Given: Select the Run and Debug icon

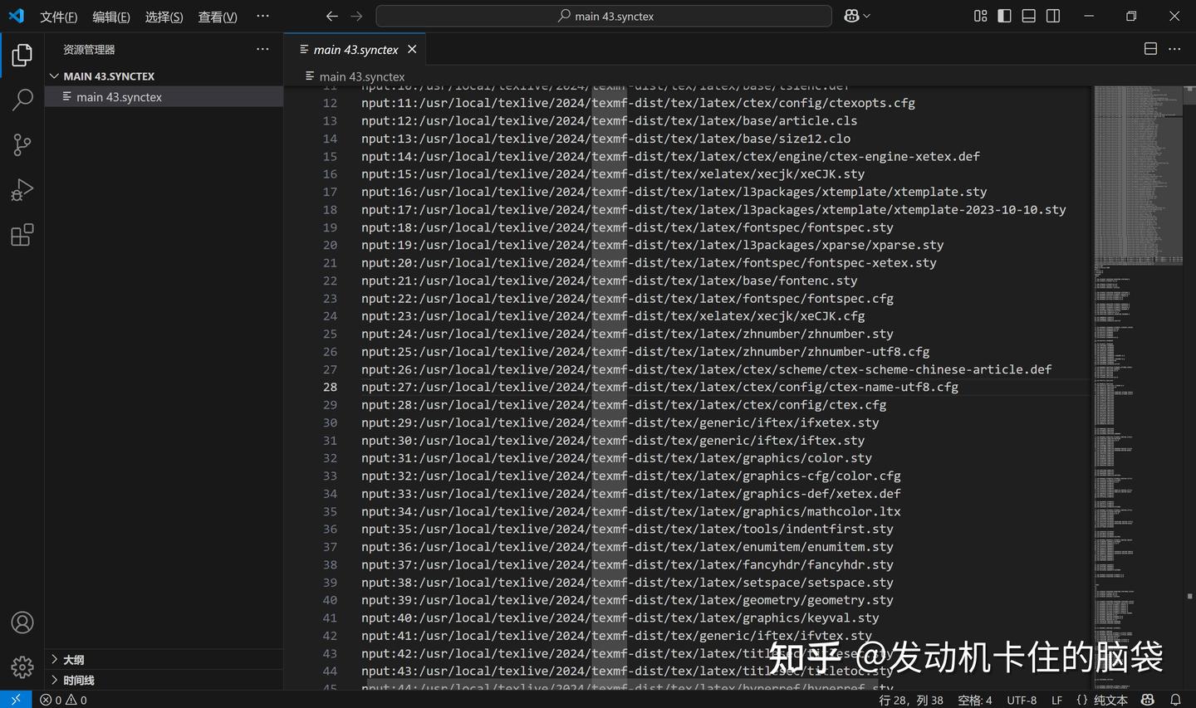Looking at the screenshot, I should pos(22,189).
